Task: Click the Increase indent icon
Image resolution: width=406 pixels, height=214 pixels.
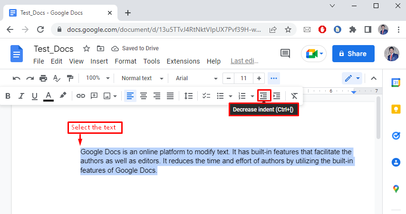Action: pyautogui.click(x=277, y=96)
